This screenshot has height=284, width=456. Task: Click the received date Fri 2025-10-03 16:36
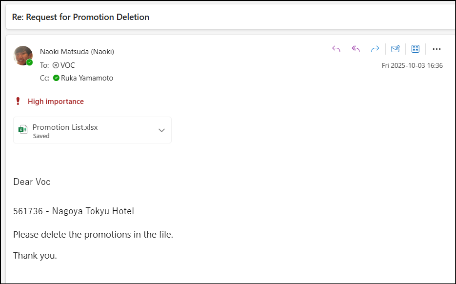tap(412, 65)
